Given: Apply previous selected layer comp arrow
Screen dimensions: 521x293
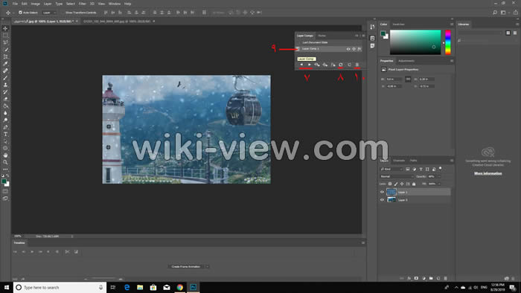Looking at the screenshot, I should tap(301, 65).
